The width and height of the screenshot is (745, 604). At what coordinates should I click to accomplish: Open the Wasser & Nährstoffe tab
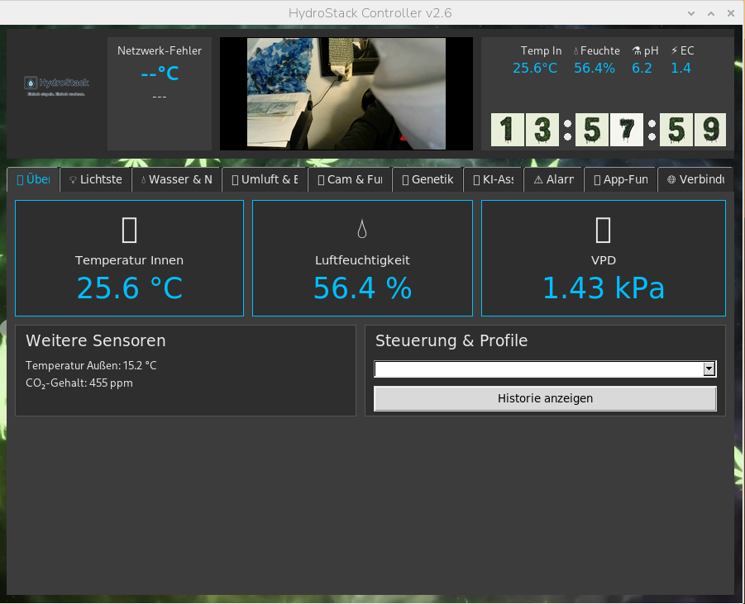[176, 179]
